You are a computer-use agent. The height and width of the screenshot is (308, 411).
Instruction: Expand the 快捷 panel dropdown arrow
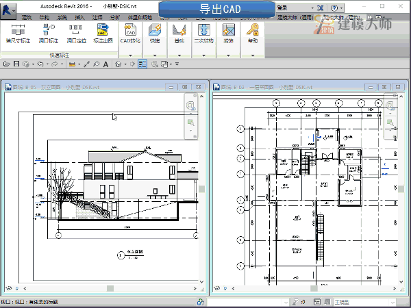pos(155,55)
